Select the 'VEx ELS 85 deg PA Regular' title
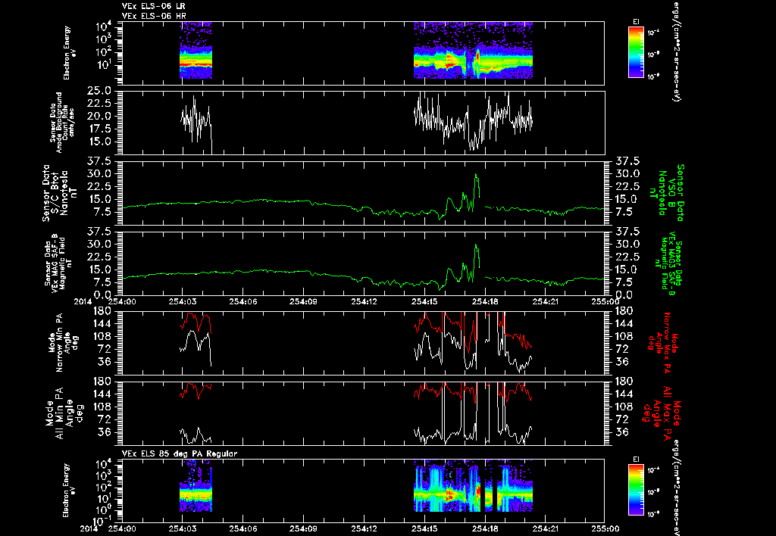This screenshot has width=776, height=536. 180,454
